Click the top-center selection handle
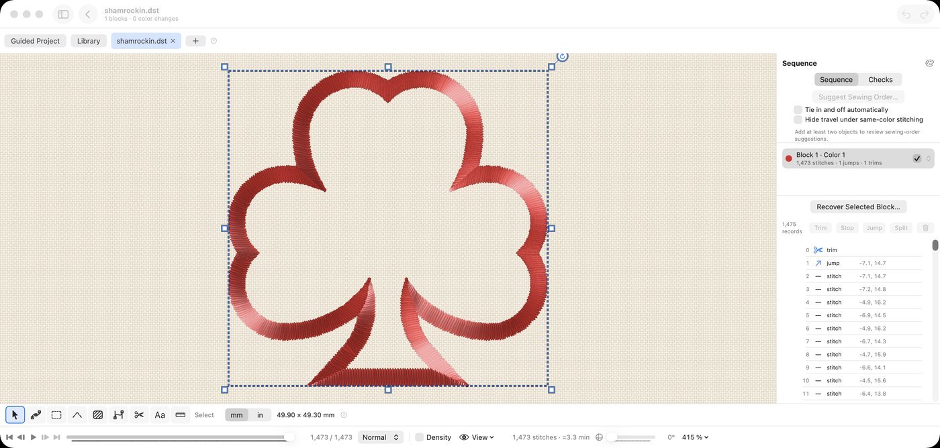Screen dimensions: 940x448 388,67
